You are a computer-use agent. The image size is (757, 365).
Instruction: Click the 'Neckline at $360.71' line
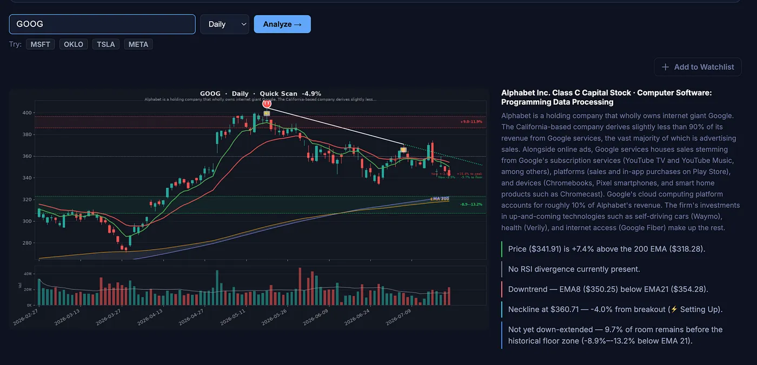click(615, 309)
